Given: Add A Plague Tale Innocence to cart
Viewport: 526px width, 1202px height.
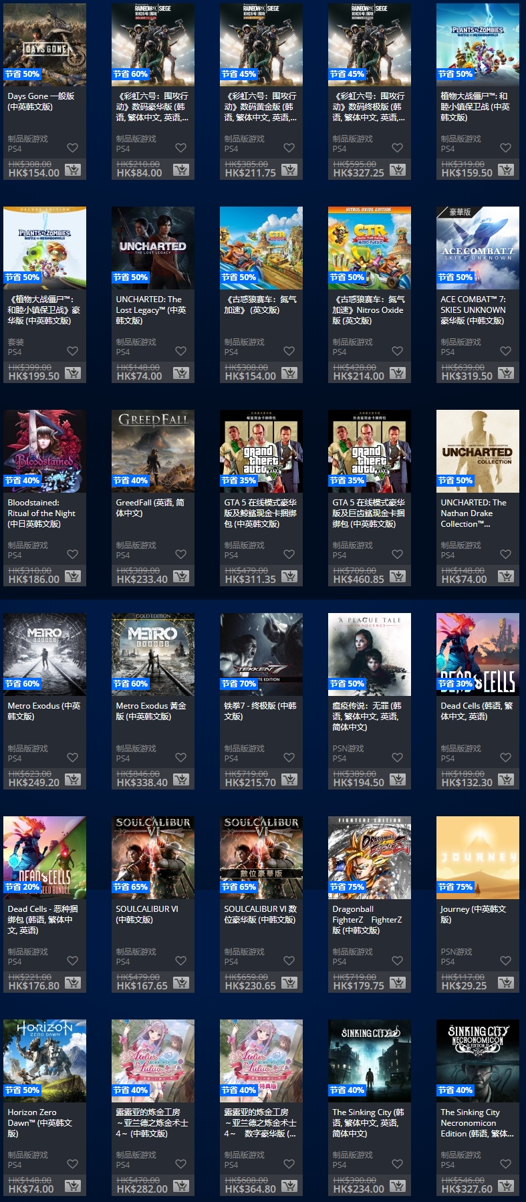Looking at the screenshot, I should 398,779.
